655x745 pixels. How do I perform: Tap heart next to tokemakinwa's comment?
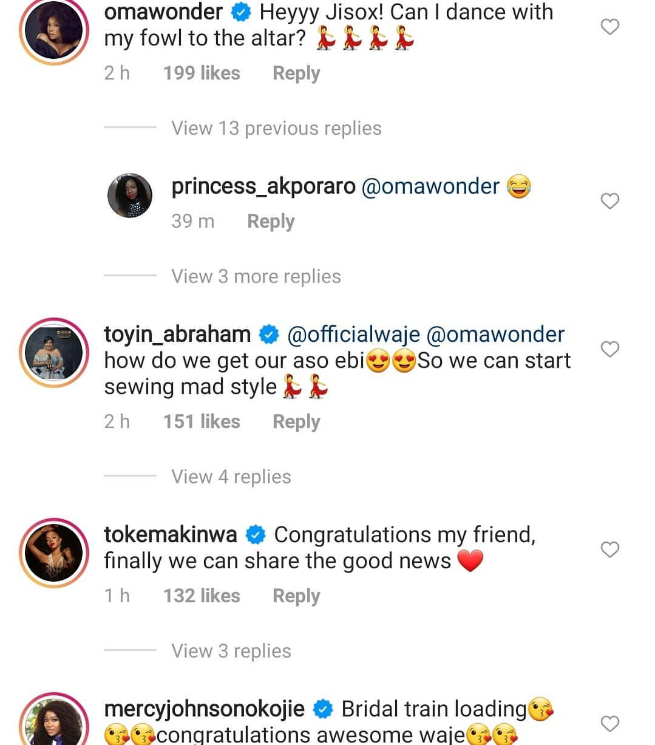[x=609, y=549]
